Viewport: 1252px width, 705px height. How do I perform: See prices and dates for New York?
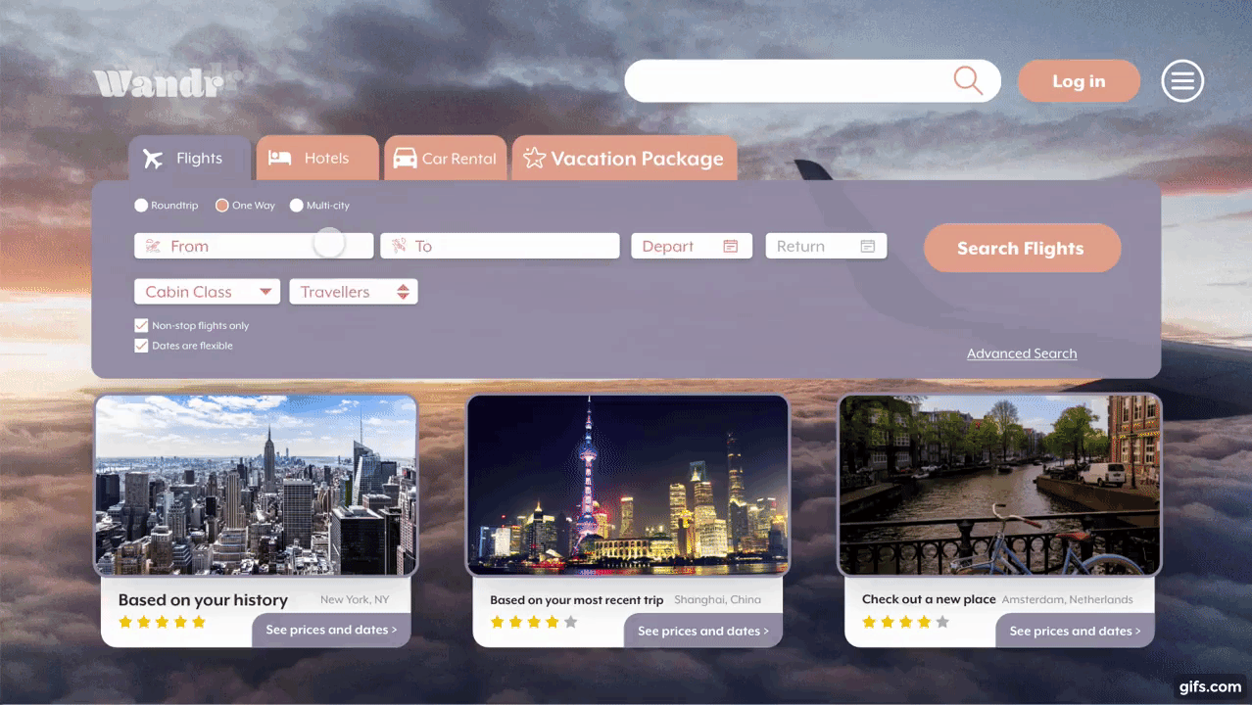pyautogui.click(x=331, y=630)
